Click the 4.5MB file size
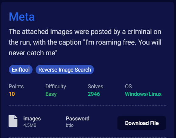 [30, 125]
